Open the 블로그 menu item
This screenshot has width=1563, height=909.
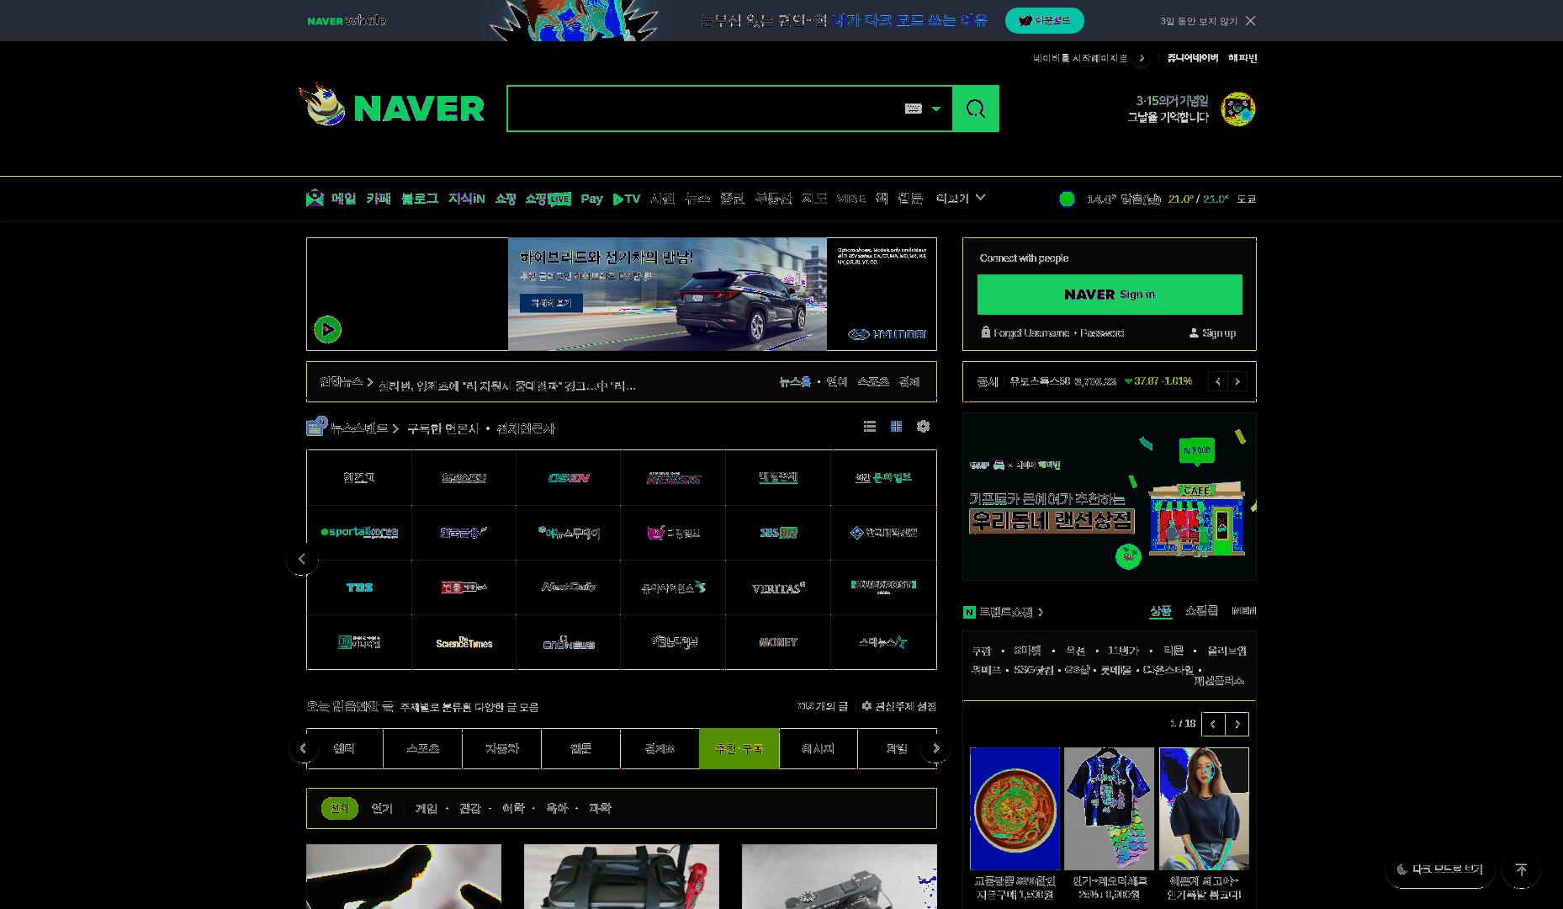[420, 199]
